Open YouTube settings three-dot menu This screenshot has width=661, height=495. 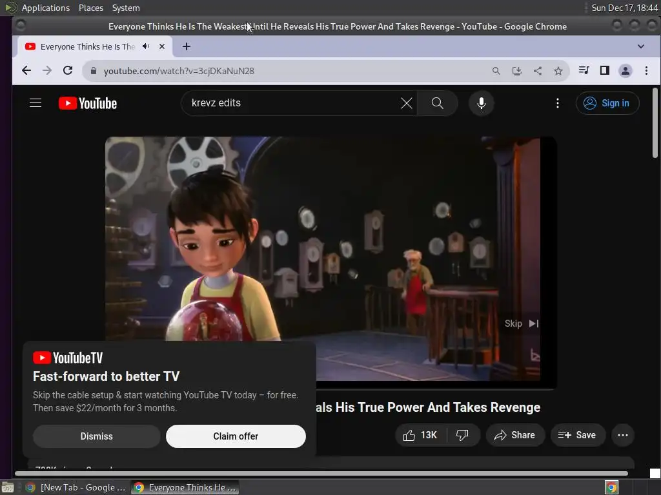[x=557, y=103]
